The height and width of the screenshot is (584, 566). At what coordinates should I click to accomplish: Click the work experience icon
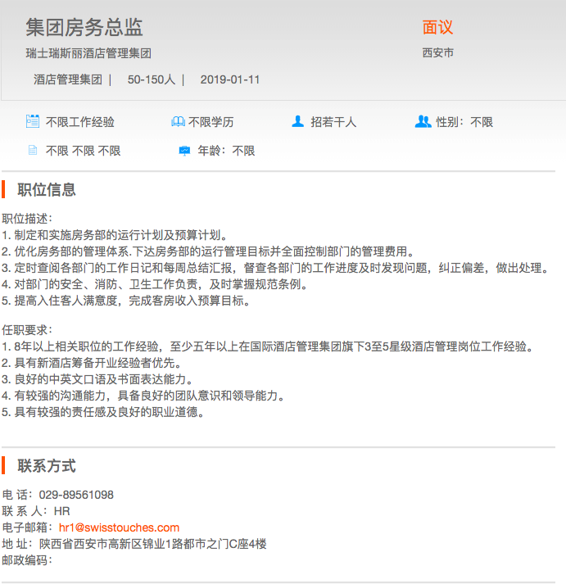[x=33, y=122]
